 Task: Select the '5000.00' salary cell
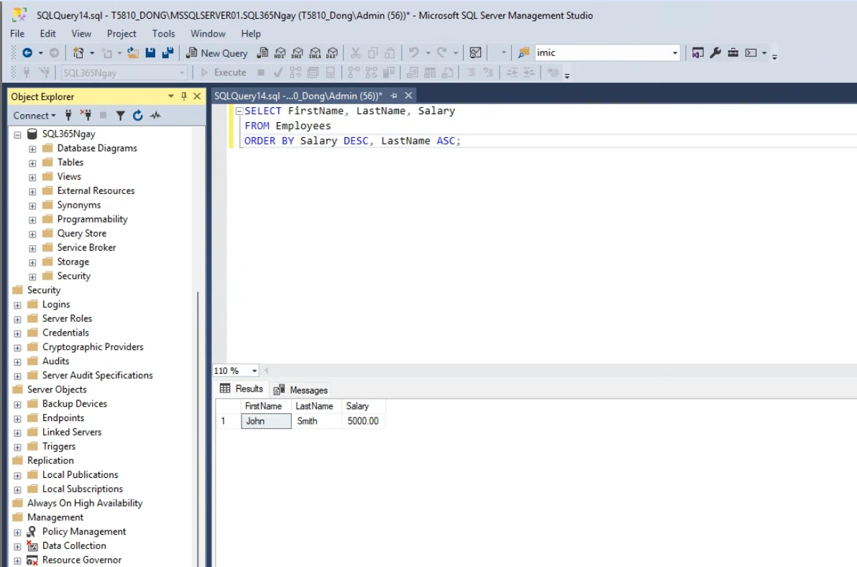[364, 421]
